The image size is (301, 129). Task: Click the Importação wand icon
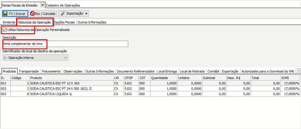tap(63, 14)
